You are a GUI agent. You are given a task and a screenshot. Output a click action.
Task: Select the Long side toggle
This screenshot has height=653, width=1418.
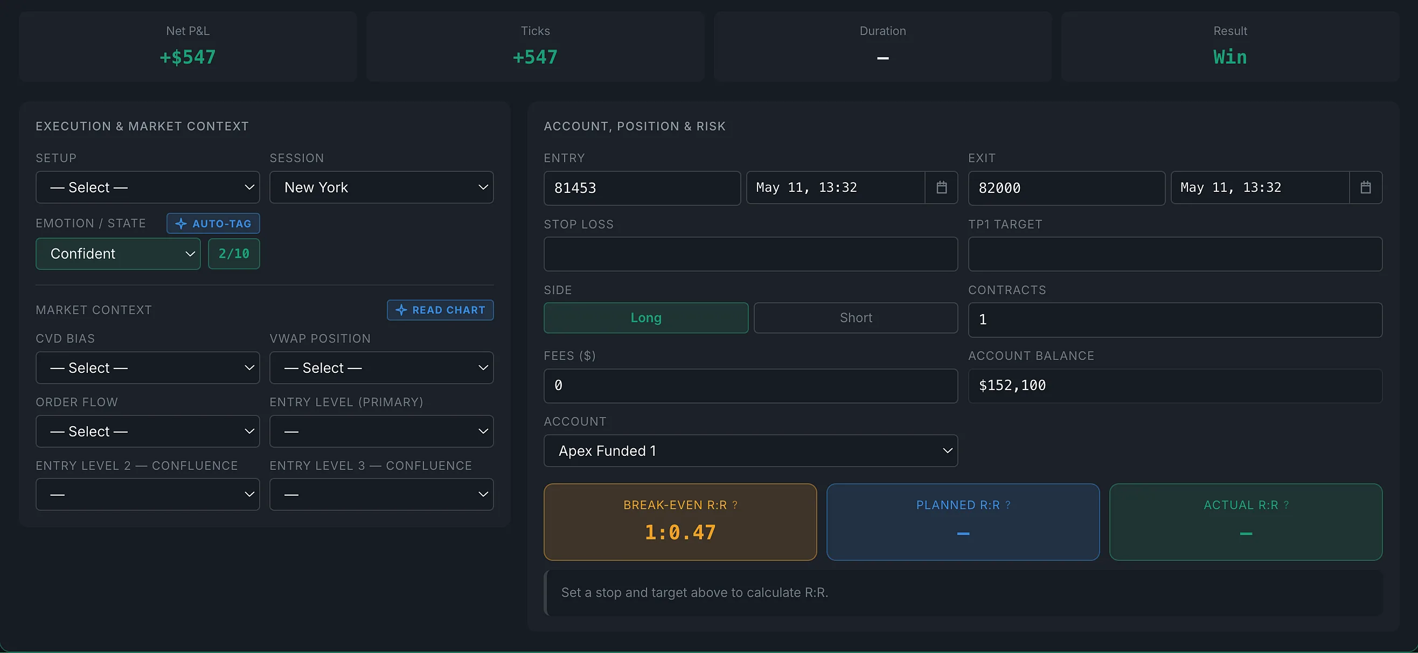pos(645,318)
